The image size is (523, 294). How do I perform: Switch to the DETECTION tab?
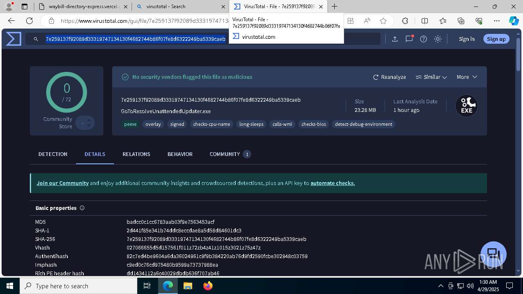(x=53, y=154)
